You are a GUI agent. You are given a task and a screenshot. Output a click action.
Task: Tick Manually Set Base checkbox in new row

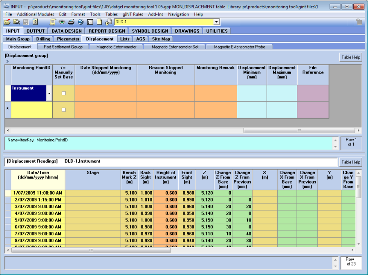63,110
